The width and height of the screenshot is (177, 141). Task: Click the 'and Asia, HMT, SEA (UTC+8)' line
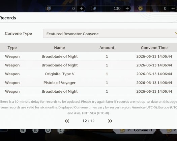88,113
